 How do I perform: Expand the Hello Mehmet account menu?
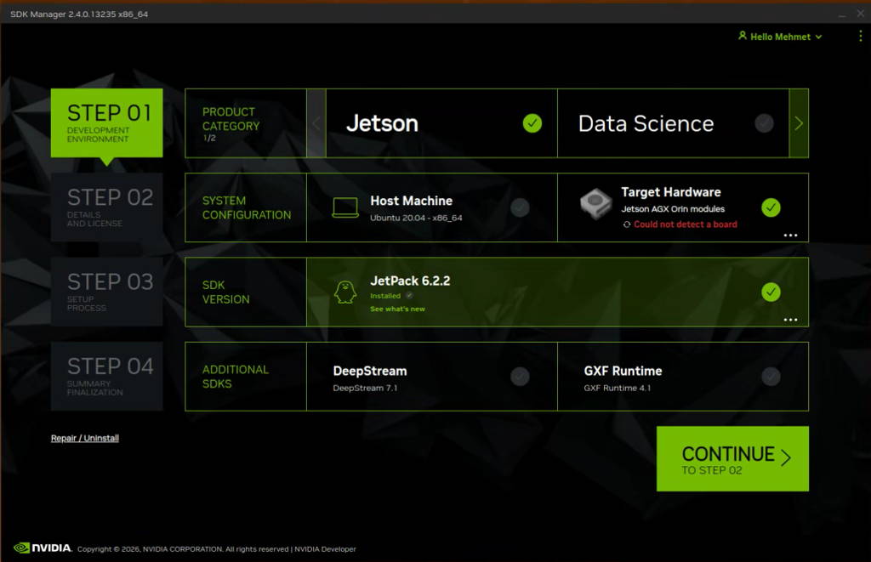817,37
